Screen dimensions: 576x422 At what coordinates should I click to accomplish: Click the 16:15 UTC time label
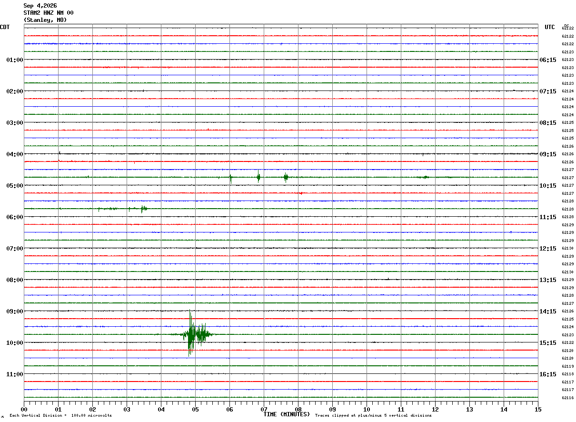pos(547,374)
